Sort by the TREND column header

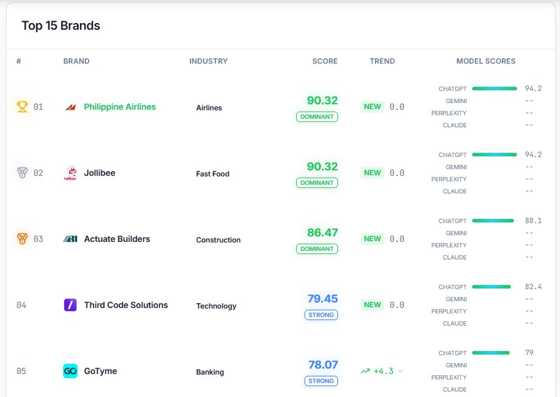coord(382,61)
